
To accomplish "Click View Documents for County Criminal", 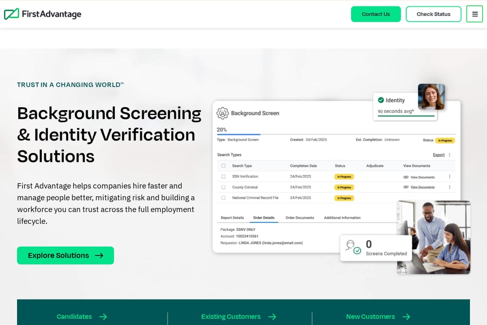I will (423, 187).
